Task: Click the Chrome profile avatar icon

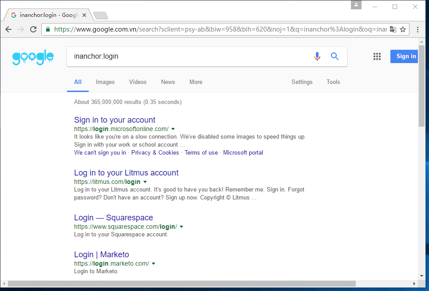Action: 356,4
